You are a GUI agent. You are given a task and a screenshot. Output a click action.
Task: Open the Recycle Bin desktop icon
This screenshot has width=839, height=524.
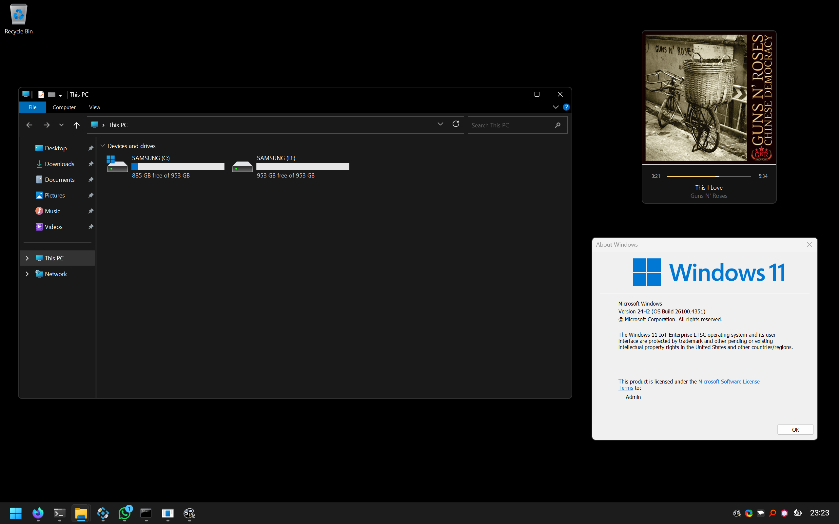[18, 19]
